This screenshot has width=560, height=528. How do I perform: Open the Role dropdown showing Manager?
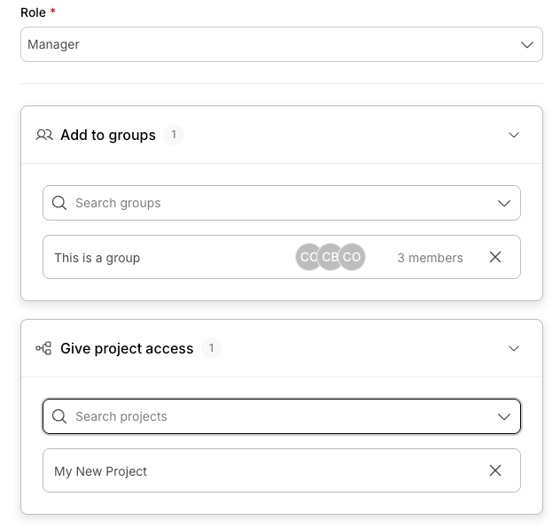click(281, 44)
